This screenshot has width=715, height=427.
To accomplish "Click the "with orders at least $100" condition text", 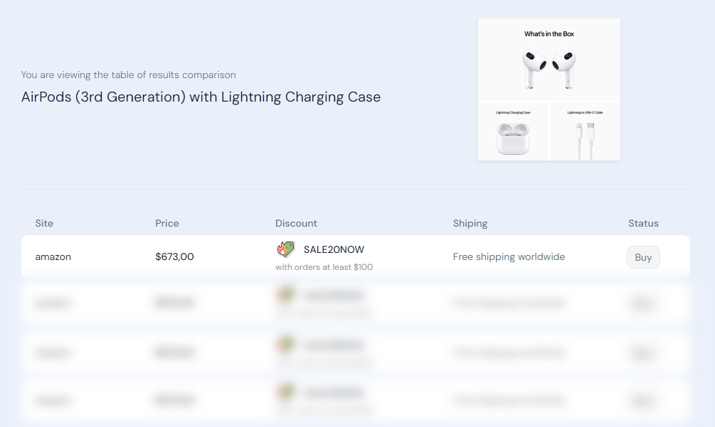I will click(x=323, y=266).
